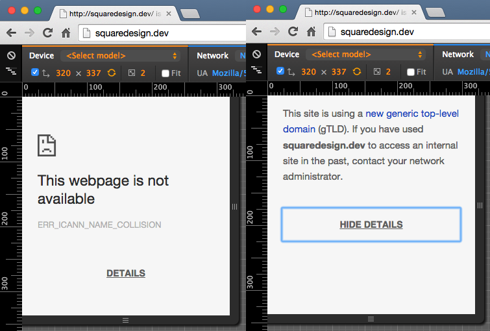Switch to the right window's squaredesign.dev tab
490x331 pixels.
pos(359,13)
